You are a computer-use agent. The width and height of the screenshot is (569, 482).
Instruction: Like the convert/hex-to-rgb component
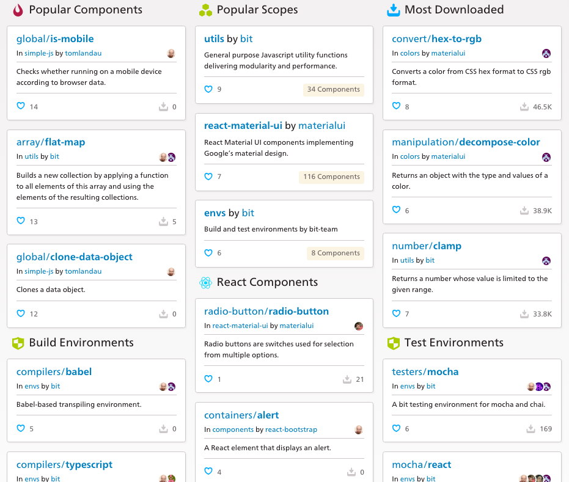click(x=396, y=106)
